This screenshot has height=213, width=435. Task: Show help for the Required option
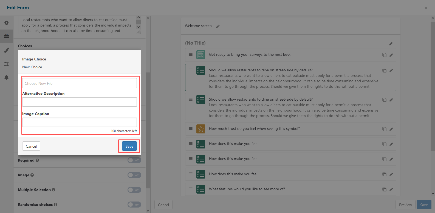point(37,160)
